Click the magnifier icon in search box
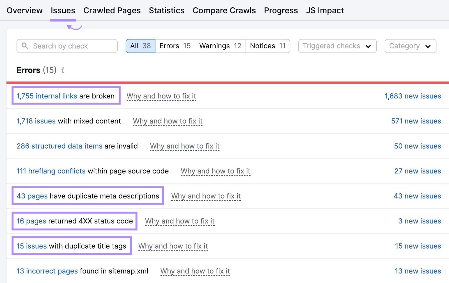Image resolution: width=449 pixels, height=283 pixels. coord(25,46)
